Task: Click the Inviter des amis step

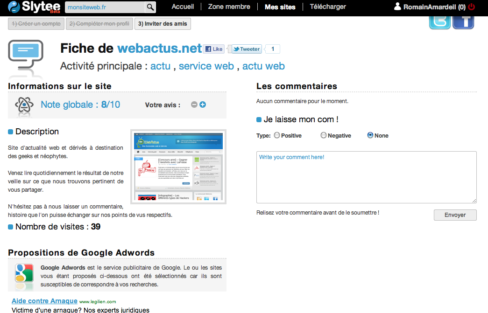Action: pyautogui.click(x=163, y=24)
